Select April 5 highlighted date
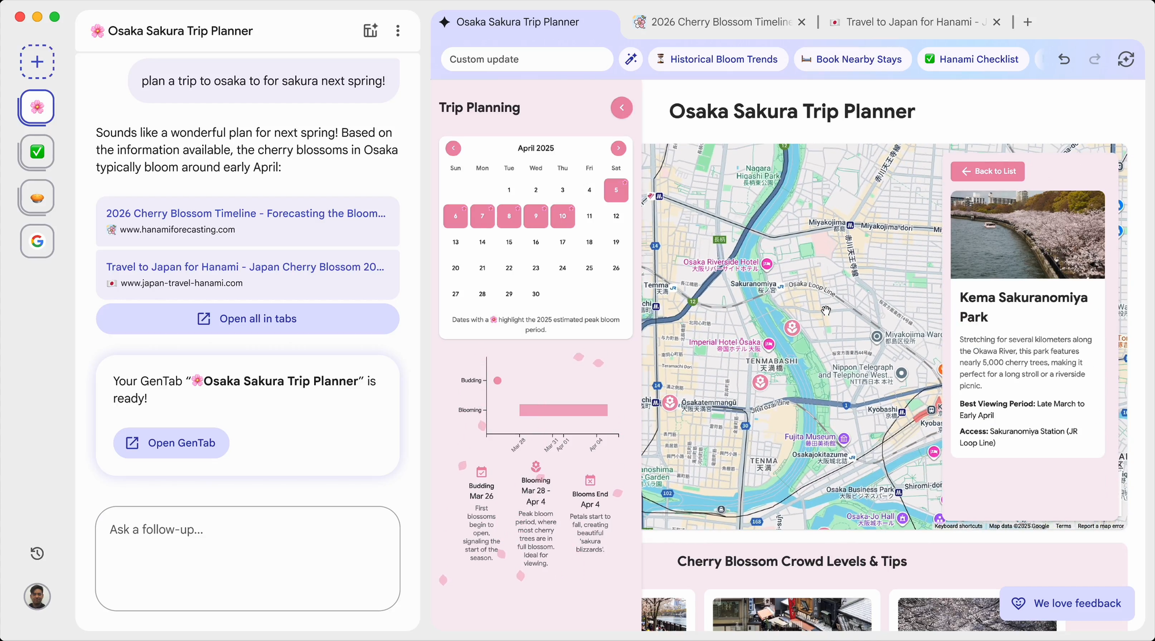 click(616, 190)
